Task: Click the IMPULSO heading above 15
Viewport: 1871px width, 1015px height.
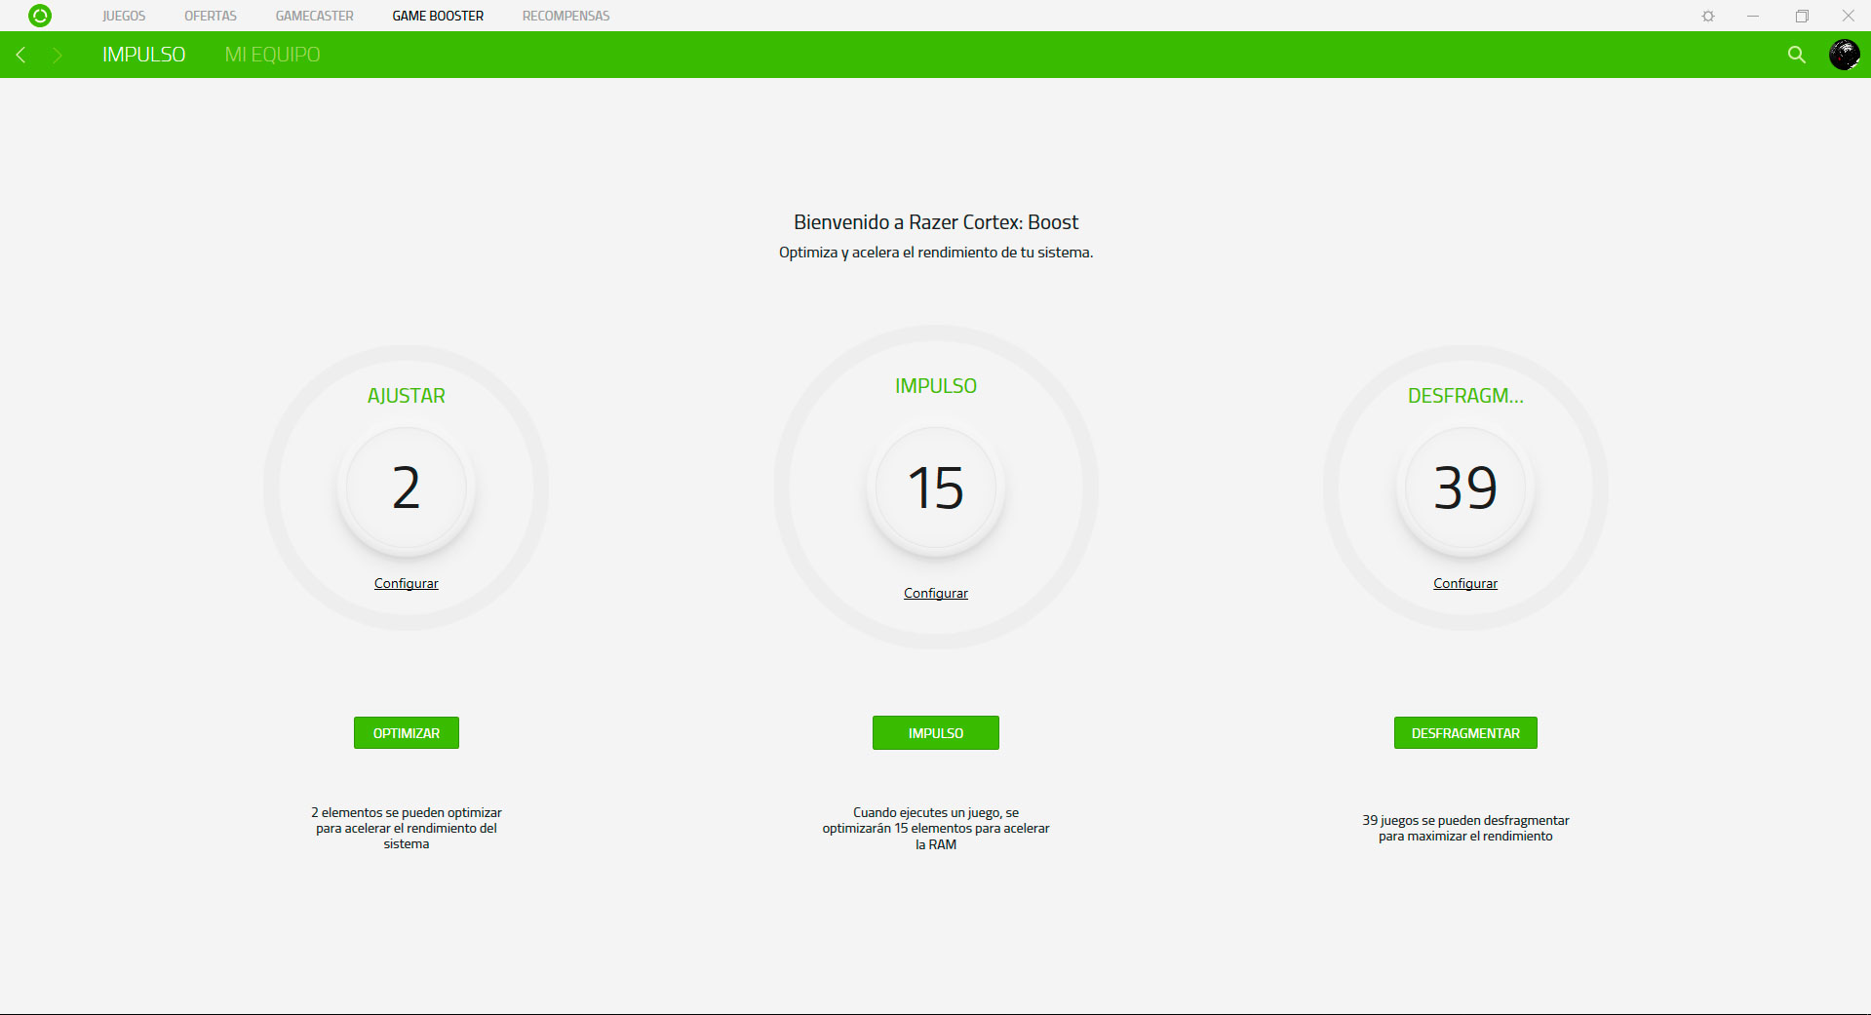Action: tap(936, 386)
